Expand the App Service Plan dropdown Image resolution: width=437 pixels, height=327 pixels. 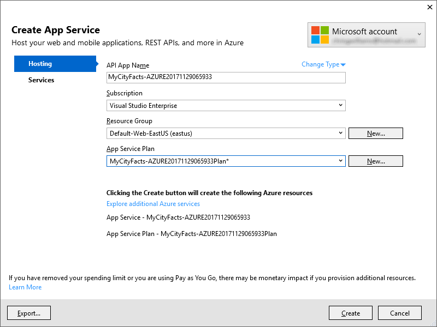(x=226, y=161)
